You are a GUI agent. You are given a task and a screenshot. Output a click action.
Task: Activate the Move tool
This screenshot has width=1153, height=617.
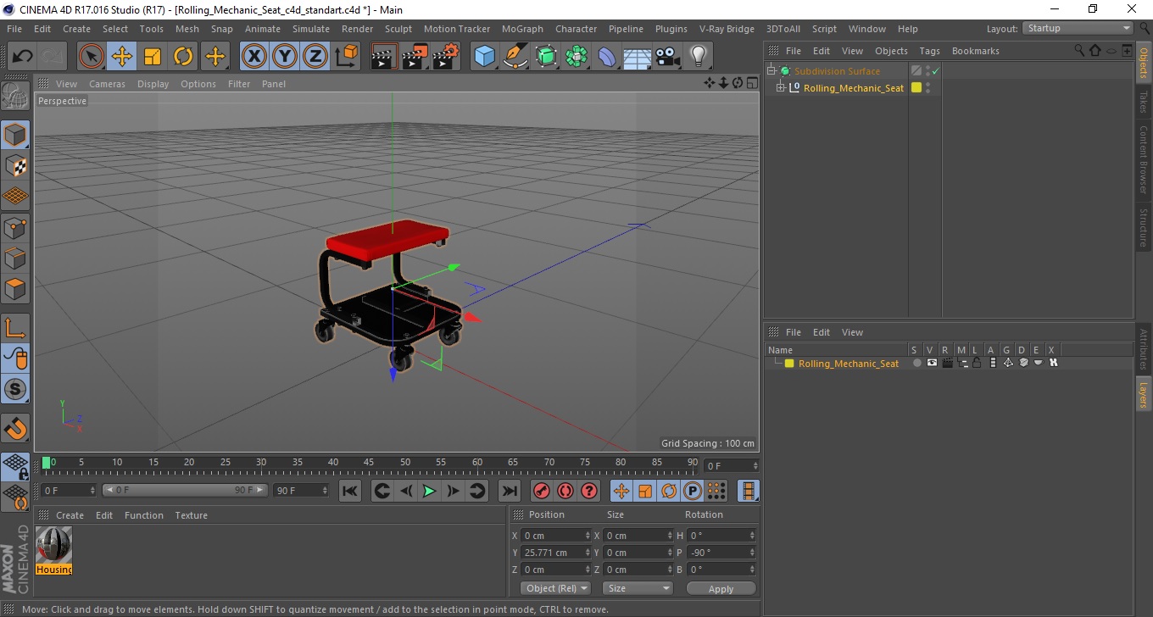click(x=122, y=57)
